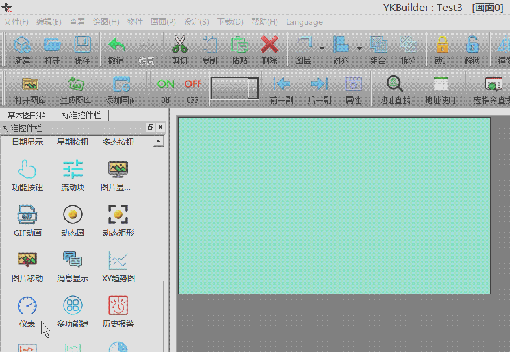
Task: Choose the GIF动画 control icon
Action: tap(27, 215)
